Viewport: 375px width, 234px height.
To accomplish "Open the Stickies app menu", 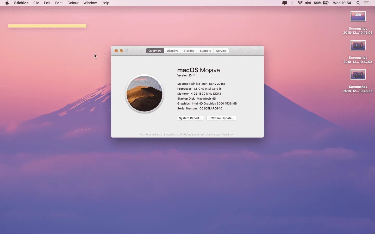I will tap(21, 3).
